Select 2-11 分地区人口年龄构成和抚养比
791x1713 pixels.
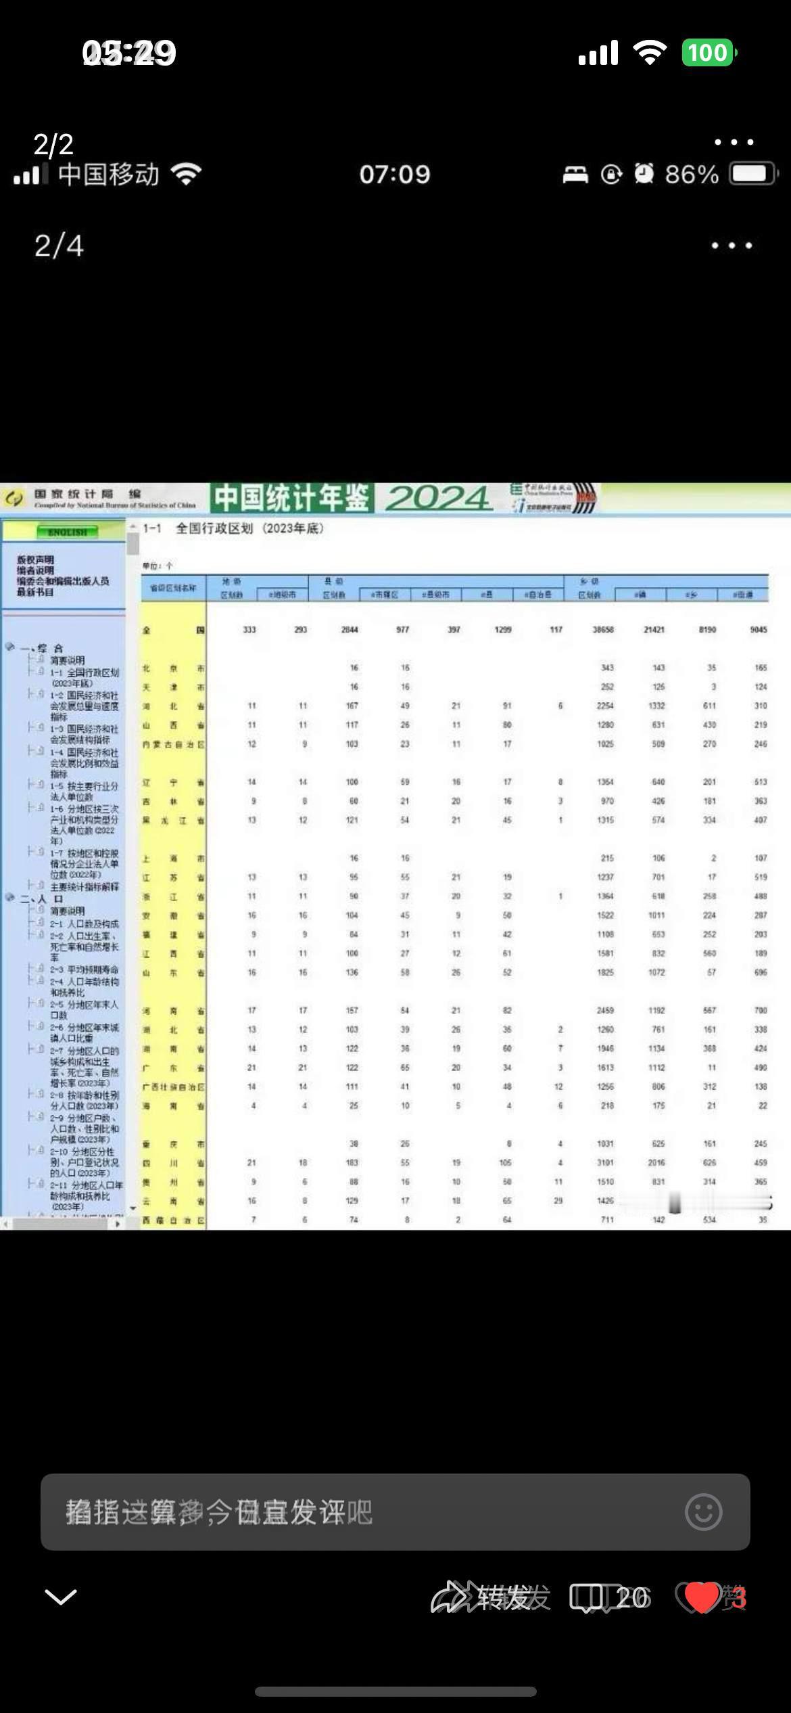pyautogui.click(x=85, y=1195)
